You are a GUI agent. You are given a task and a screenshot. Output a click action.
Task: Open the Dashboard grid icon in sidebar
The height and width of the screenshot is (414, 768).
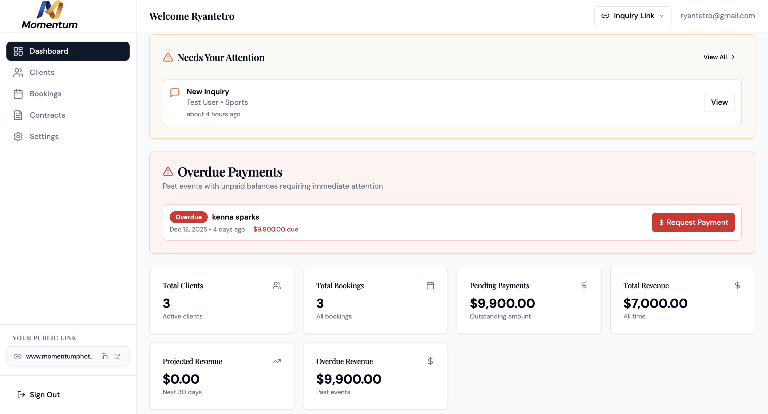[x=18, y=51]
